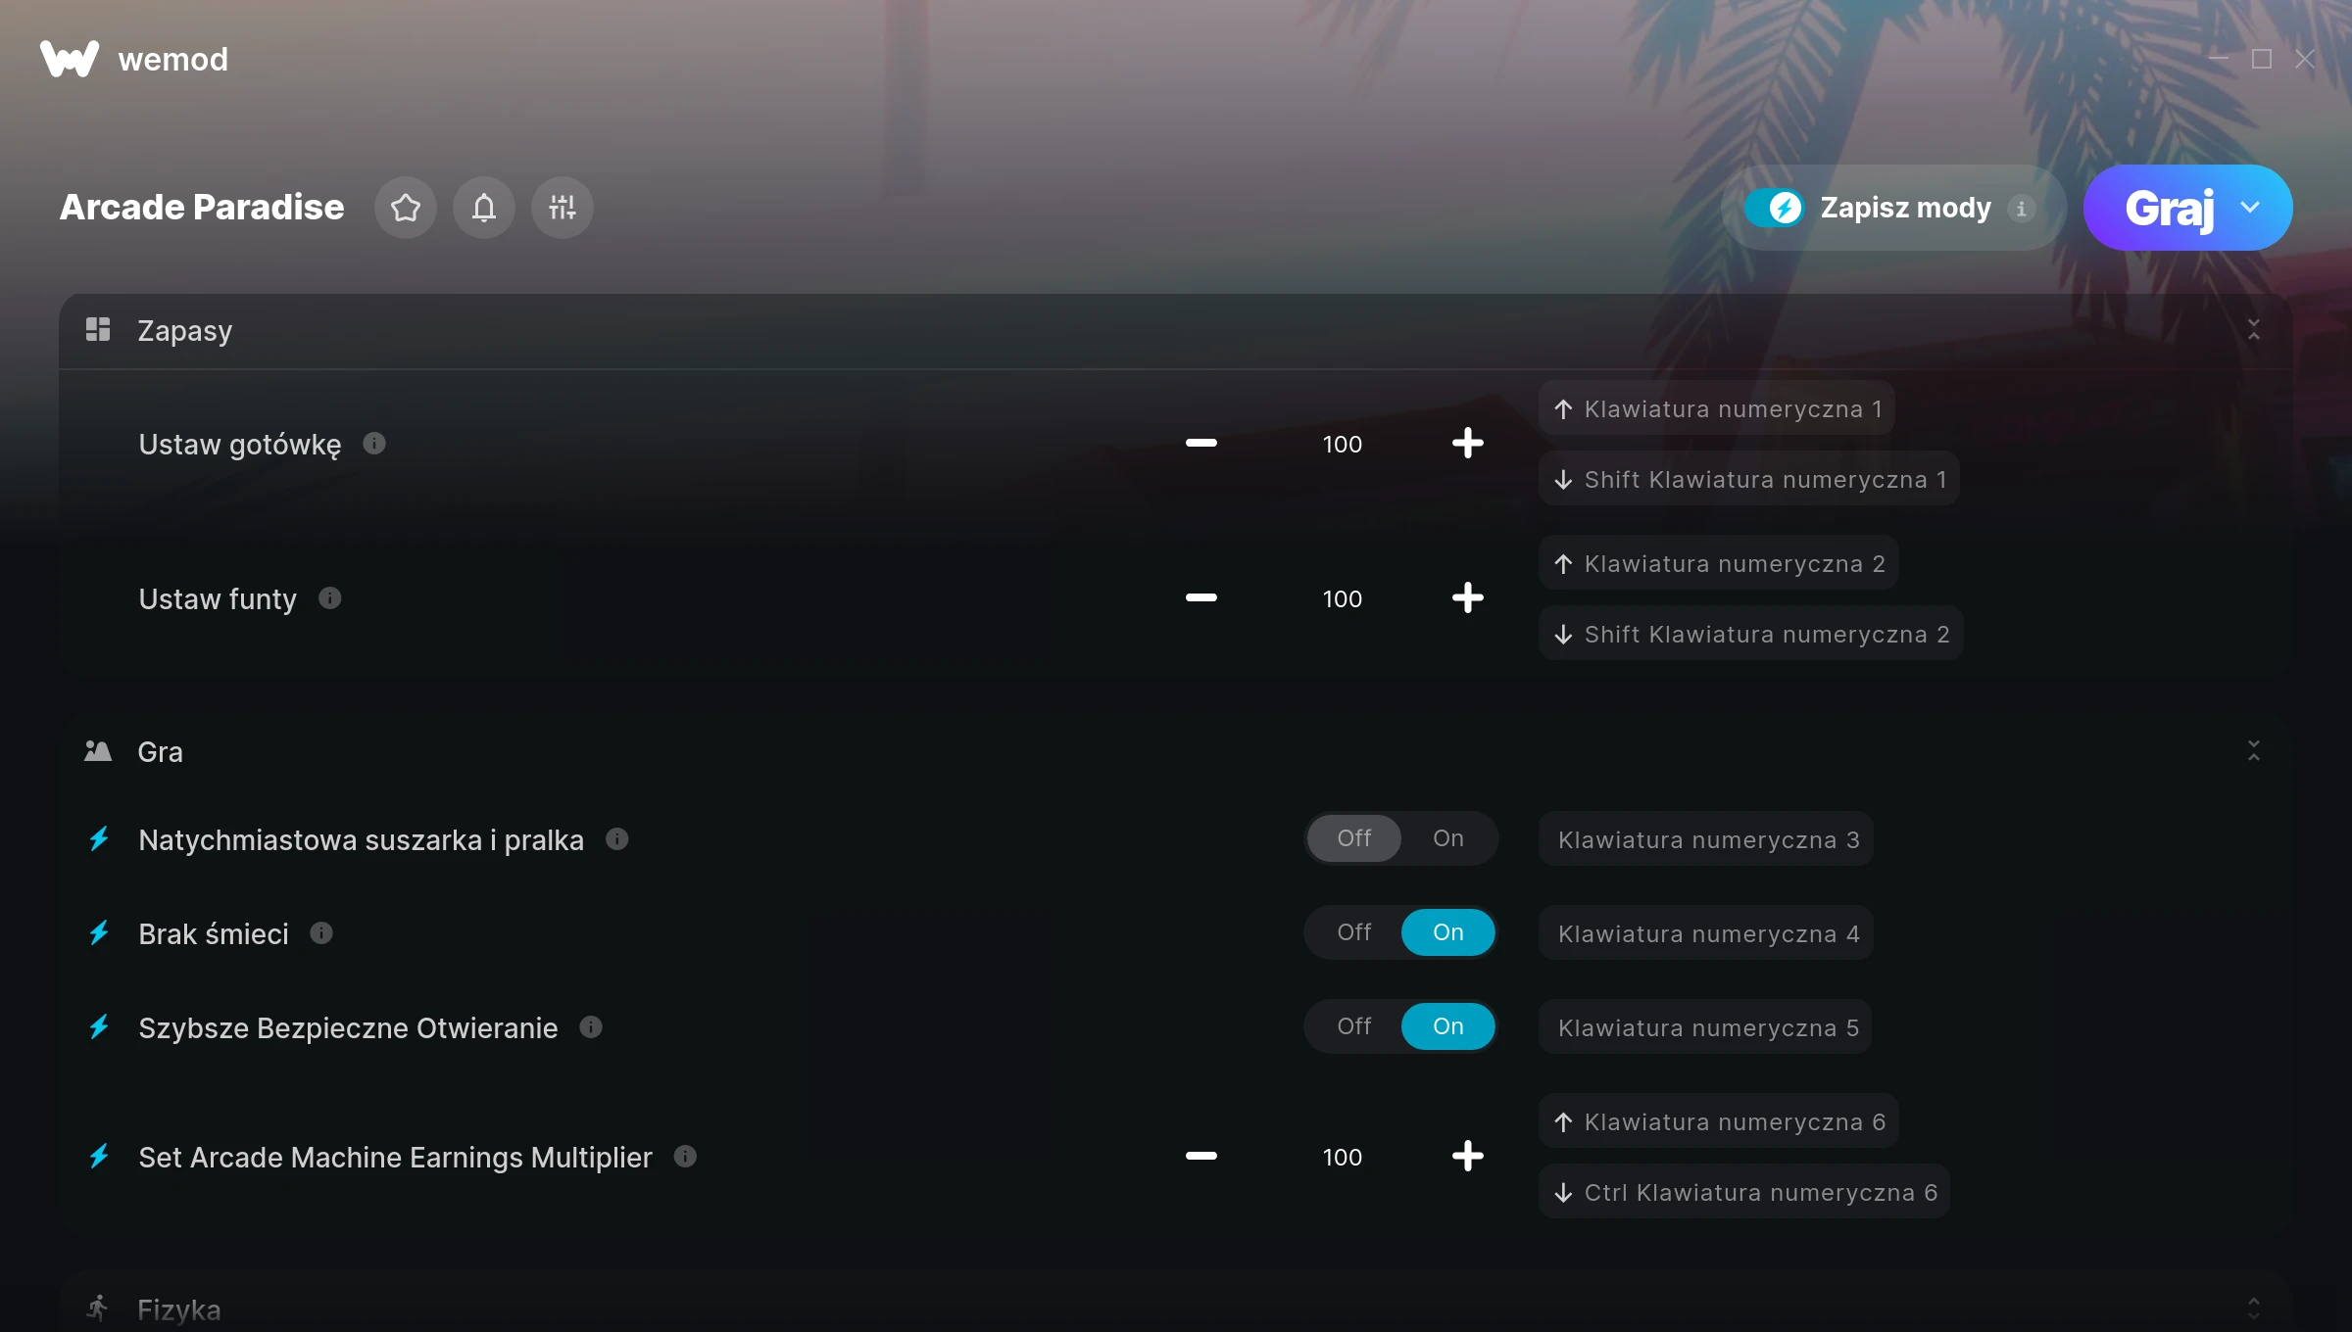The width and height of the screenshot is (2352, 1332).
Task: Click the Ustaw funty value field
Action: [x=1343, y=598]
